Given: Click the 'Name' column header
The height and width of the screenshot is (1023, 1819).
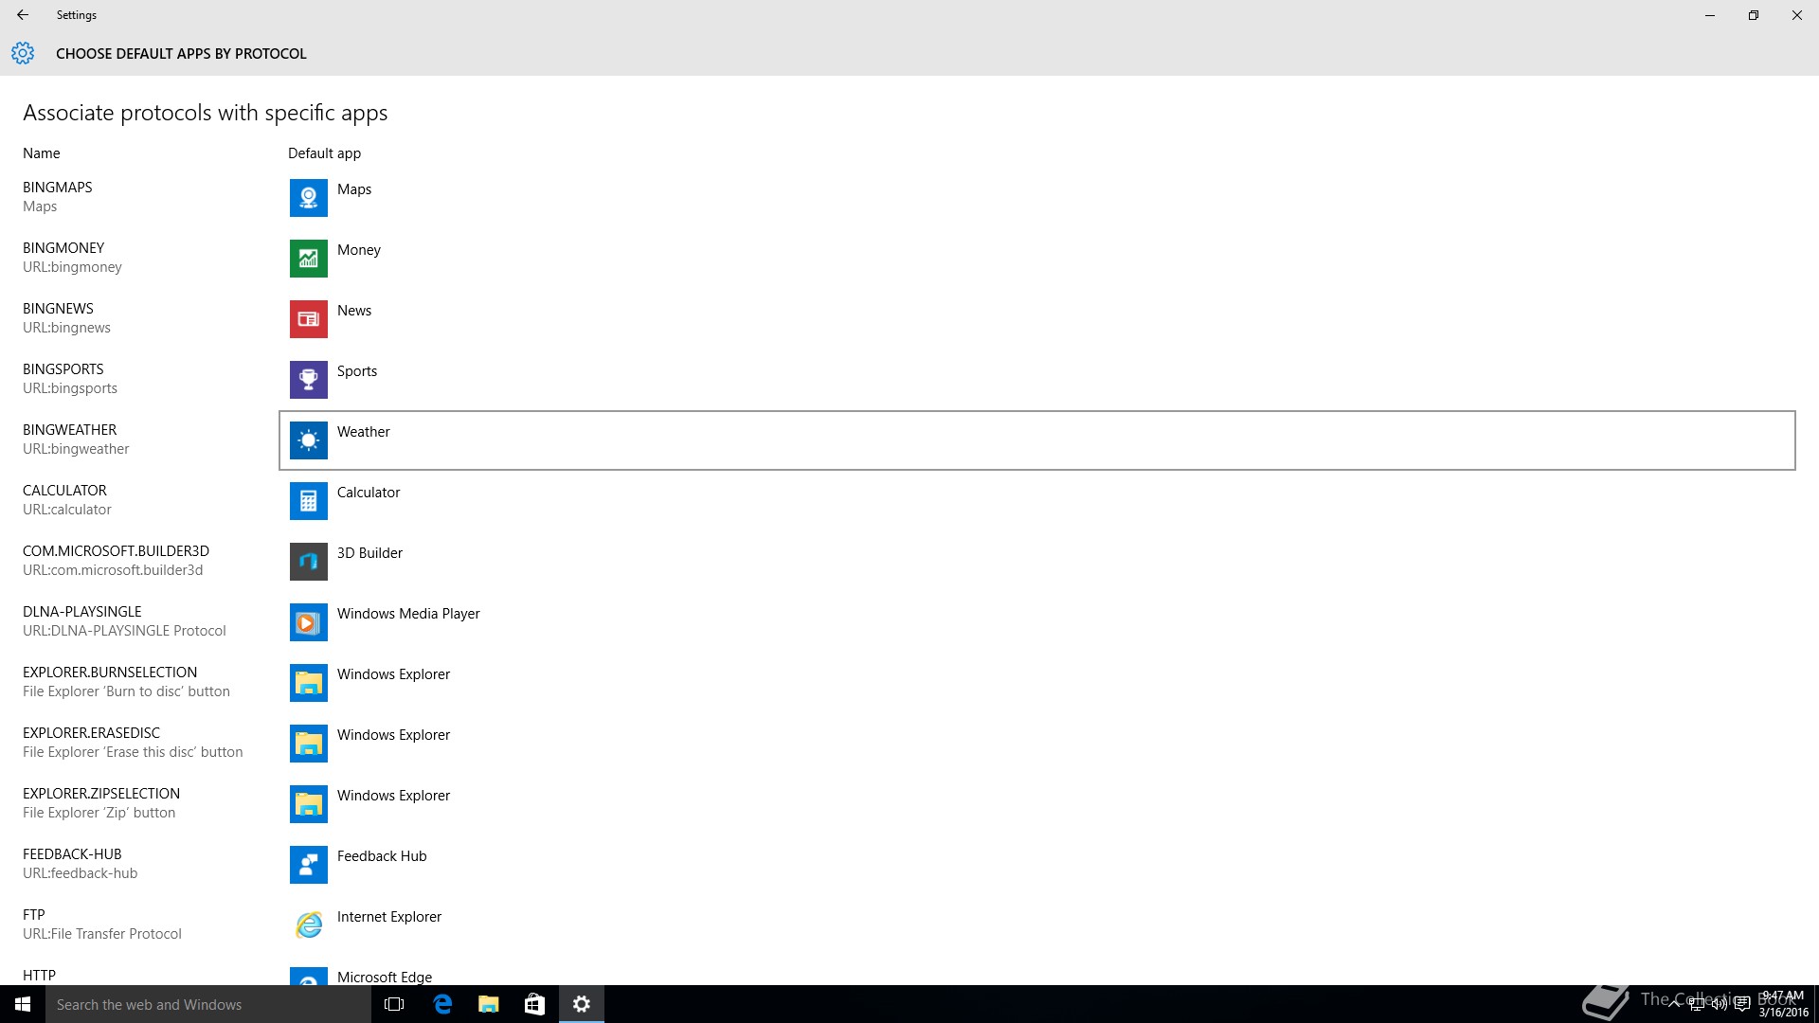Looking at the screenshot, I should tap(42, 153).
